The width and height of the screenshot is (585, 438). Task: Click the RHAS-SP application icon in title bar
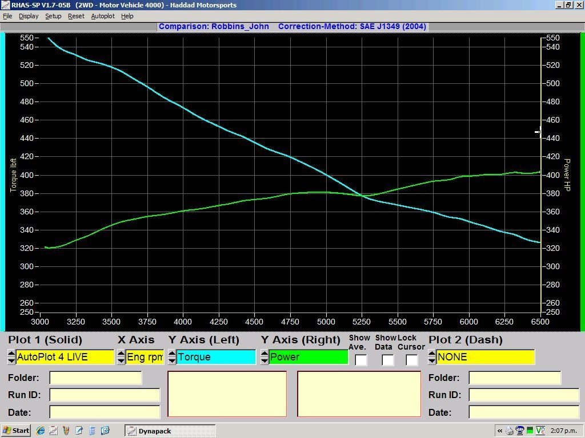point(5,5)
